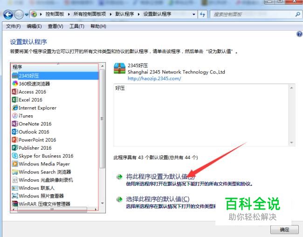Open the help question mark icon

coord(299,34)
